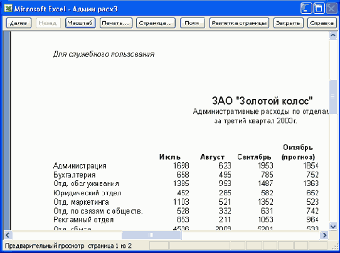Click the 'Отд. обслуживания' row label
340x253 pixels.
pyautogui.click(x=86, y=183)
